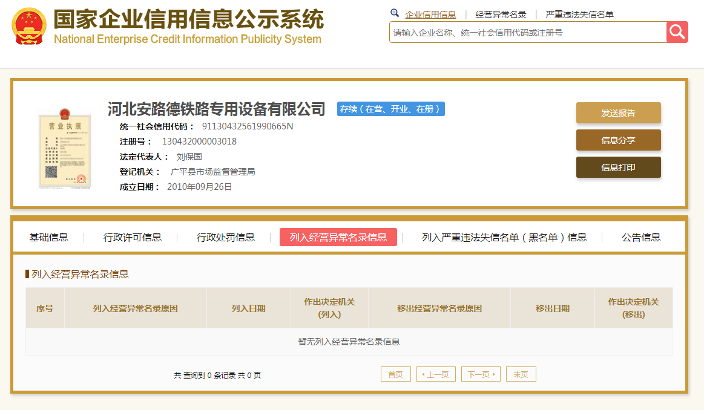
Task: Click the 信息打印 button
Action: (x=618, y=168)
